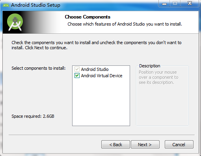Close the setup window with X
Image resolution: width=201 pixels, height=156 pixels.
point(190,3)
